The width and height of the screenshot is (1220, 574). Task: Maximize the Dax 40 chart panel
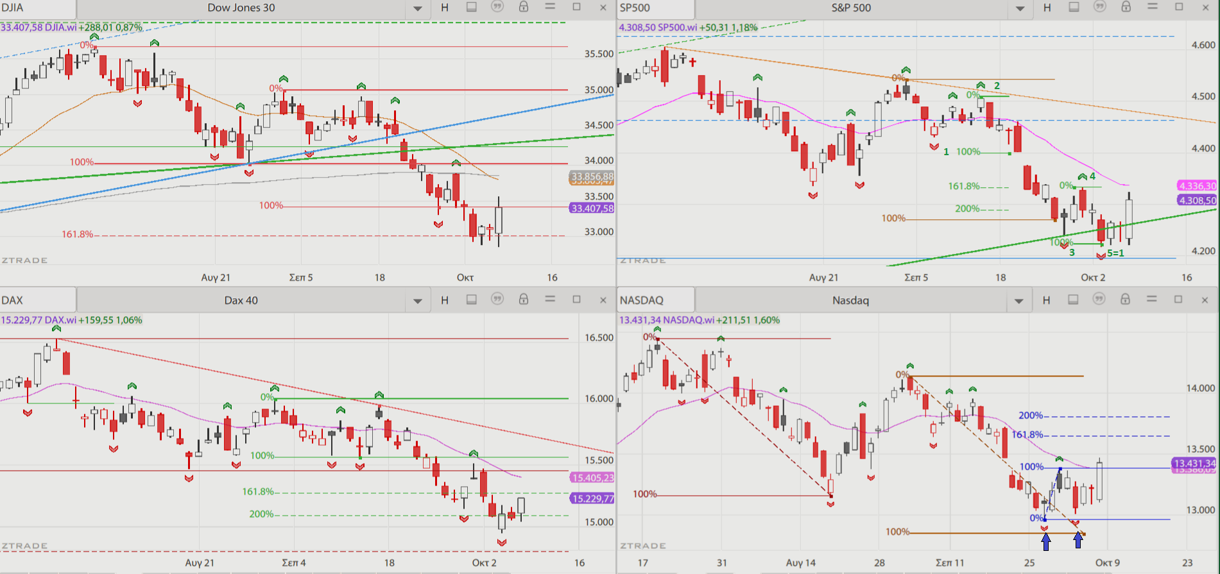576,300
